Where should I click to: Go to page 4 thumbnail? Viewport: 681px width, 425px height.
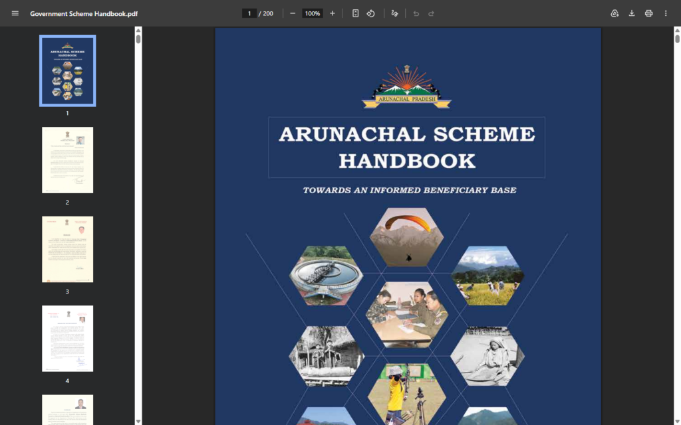67,338
